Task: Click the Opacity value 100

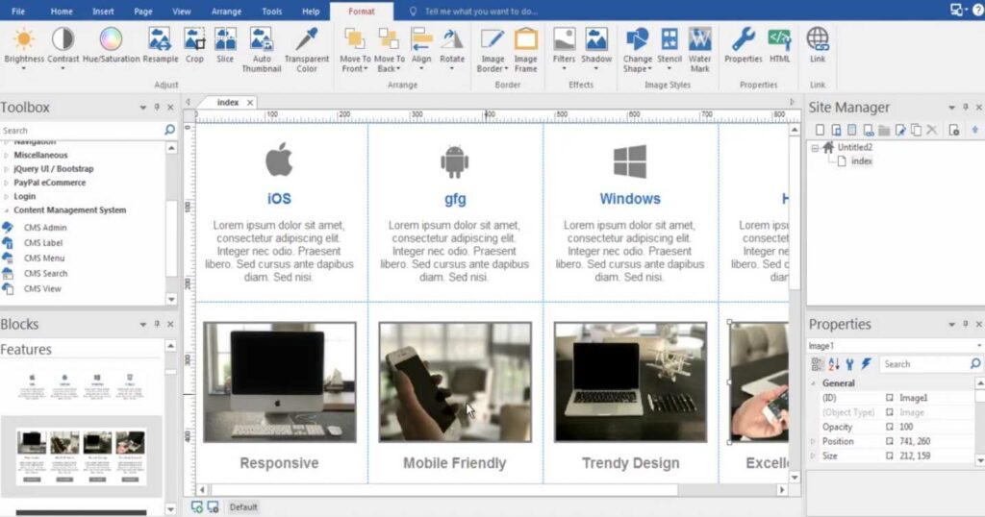Action: tap(906, 427)
